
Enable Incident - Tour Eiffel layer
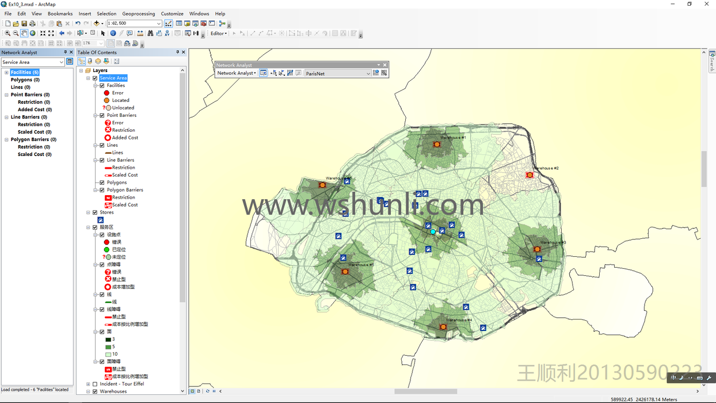tap(95, 384)
